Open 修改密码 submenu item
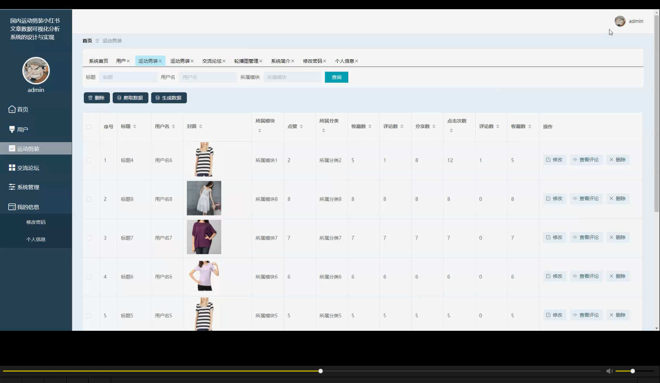 tap(36, 222)
